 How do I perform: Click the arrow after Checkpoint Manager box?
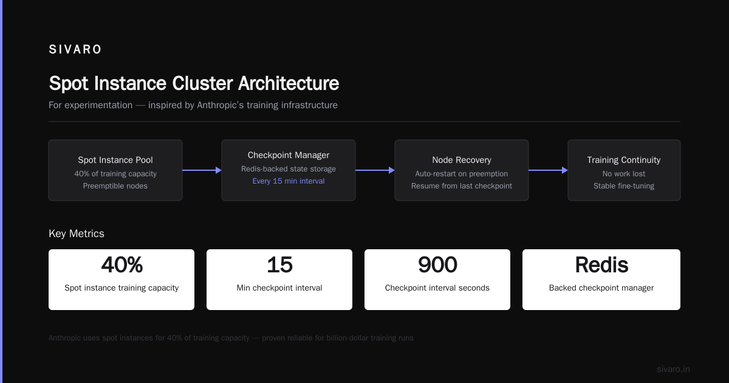click(x=375, y=170)
